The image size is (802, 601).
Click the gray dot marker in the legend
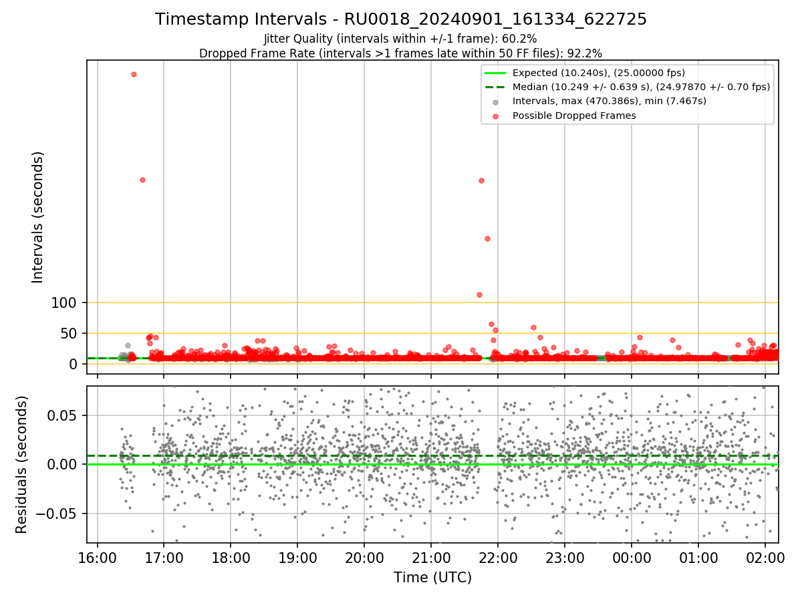click(495, 102)
